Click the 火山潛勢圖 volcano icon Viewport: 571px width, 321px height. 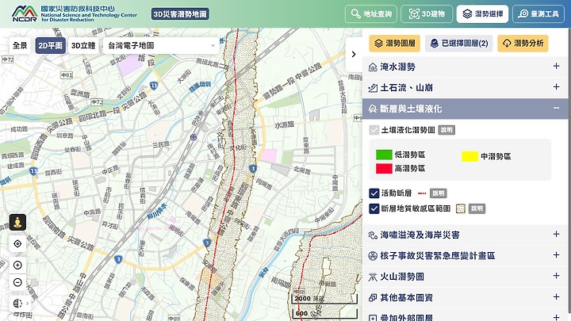373,277
